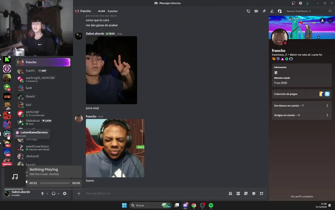The image size is (335, 210).
Task: Expand Servidores en común — 7
Action: pos(301,106)
